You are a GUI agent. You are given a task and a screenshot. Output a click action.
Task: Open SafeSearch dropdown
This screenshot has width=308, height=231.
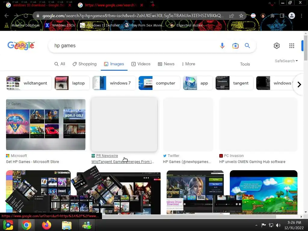click(286, 61)
